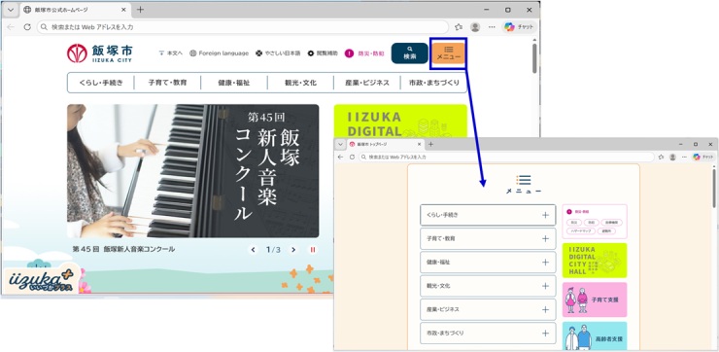Open the 子育て支援 pink card

pos(595,299)
